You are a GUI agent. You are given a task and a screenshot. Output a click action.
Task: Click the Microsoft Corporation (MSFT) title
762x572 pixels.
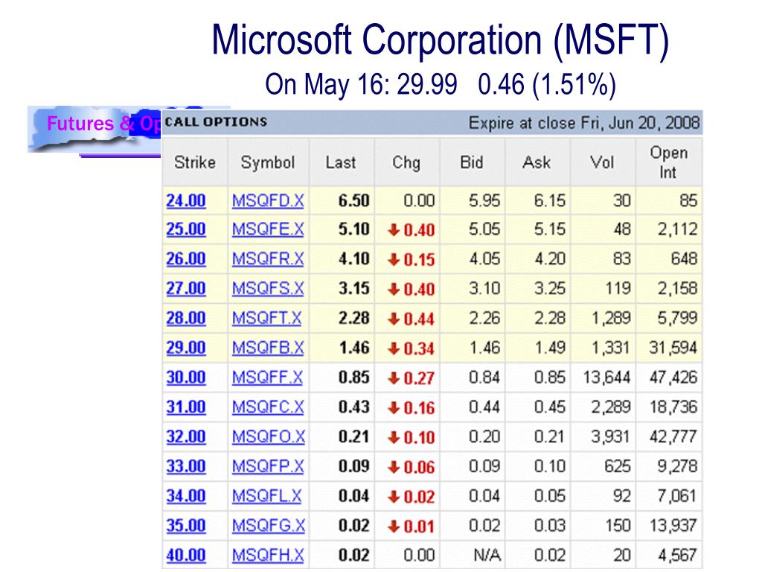pyautogui.click(x=441, y=41)
